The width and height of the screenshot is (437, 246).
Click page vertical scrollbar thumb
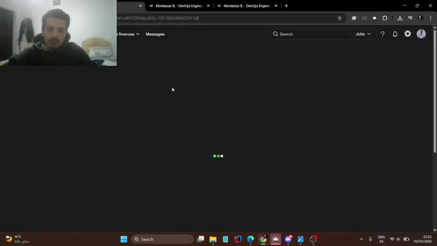tap(434, 91)
